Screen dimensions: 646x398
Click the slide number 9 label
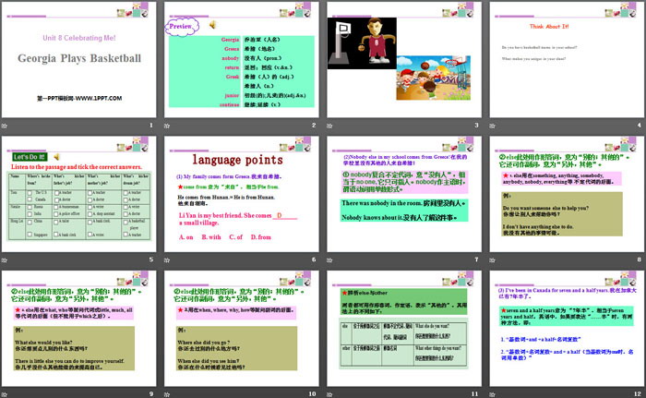point(151,394)
